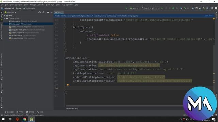218x122 pixels.
Task: Collapse the dependencies block fold marker
Action: click(64, 58)
